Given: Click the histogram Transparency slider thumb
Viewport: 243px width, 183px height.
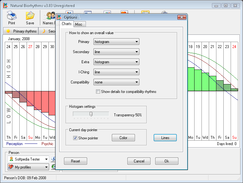Looking at the screenshot, I should 91,114.
